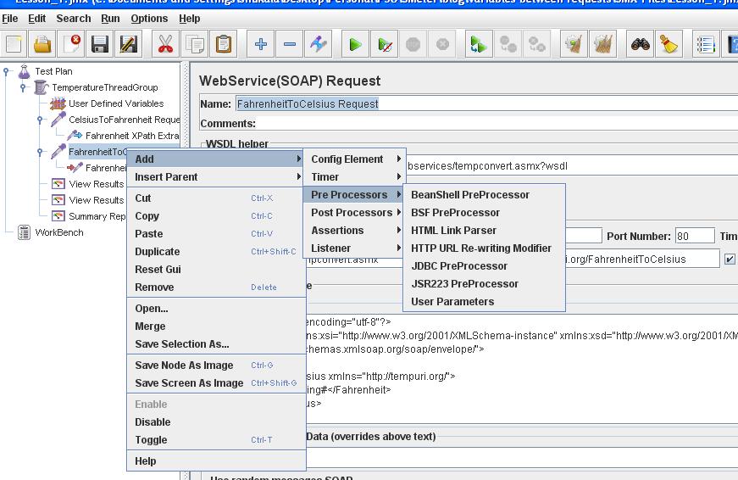
Task: Choose Remove in context menu
Action: [217, 287]
